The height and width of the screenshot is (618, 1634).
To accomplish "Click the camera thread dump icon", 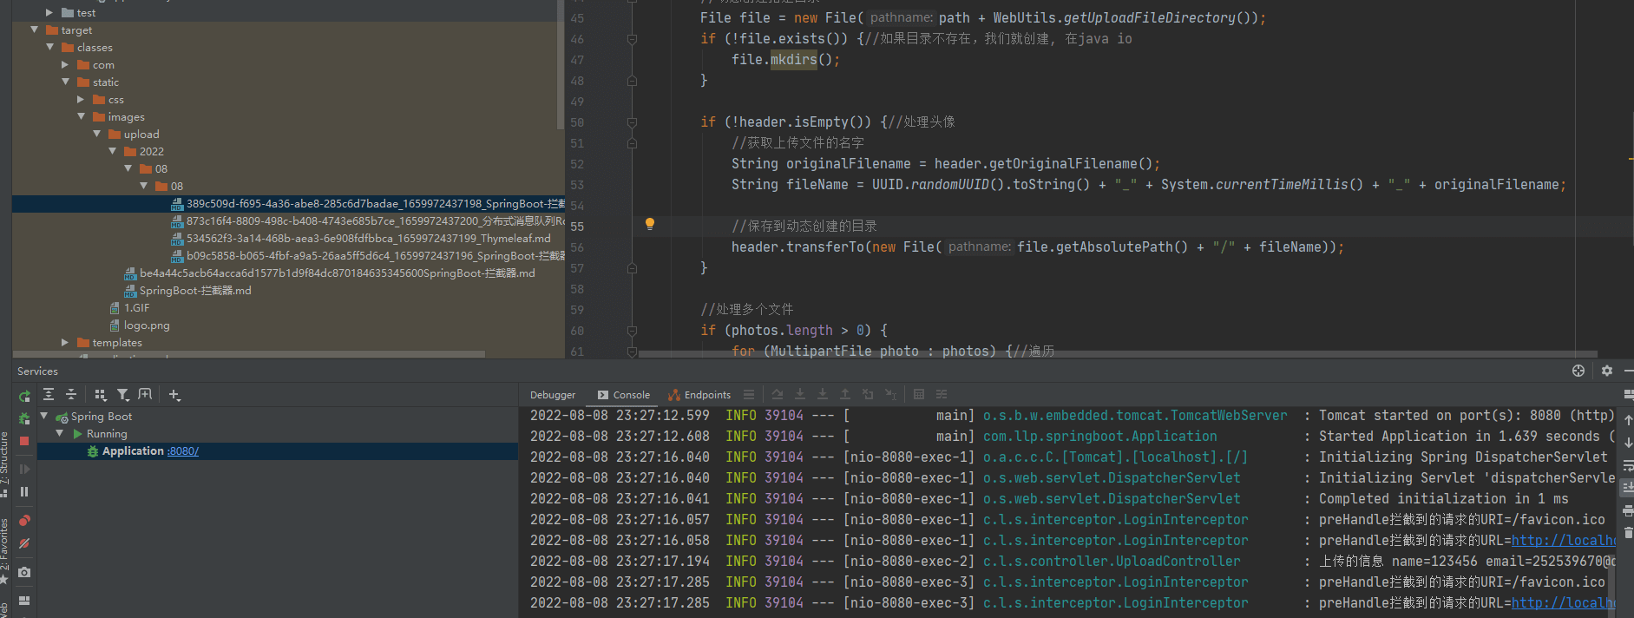I will pyautogui.click(x=24, y=572).
